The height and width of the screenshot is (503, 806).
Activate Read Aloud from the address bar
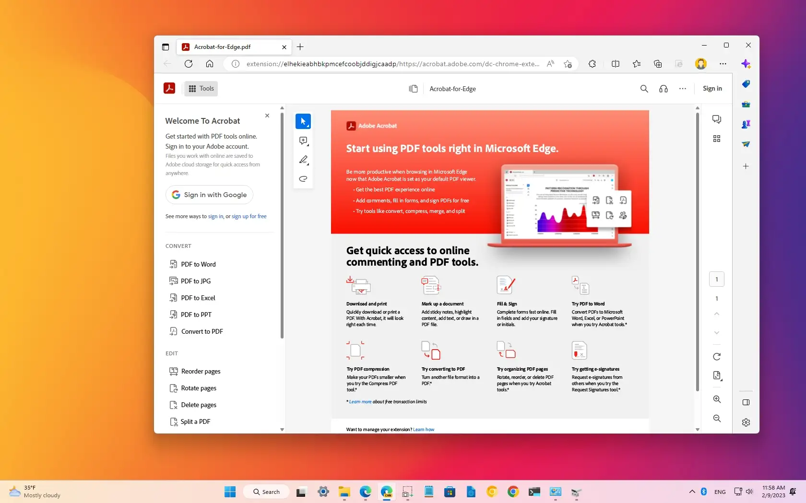tap(550, 63)
